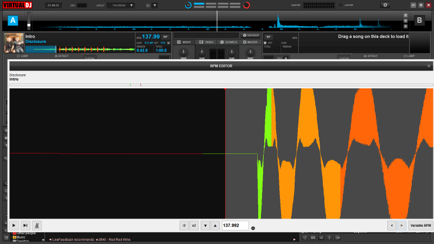Click the grid view icon in bottom right panel
The width and height of the screenshot is (434, 244).
pyautogui.click(x=313, y=237)
